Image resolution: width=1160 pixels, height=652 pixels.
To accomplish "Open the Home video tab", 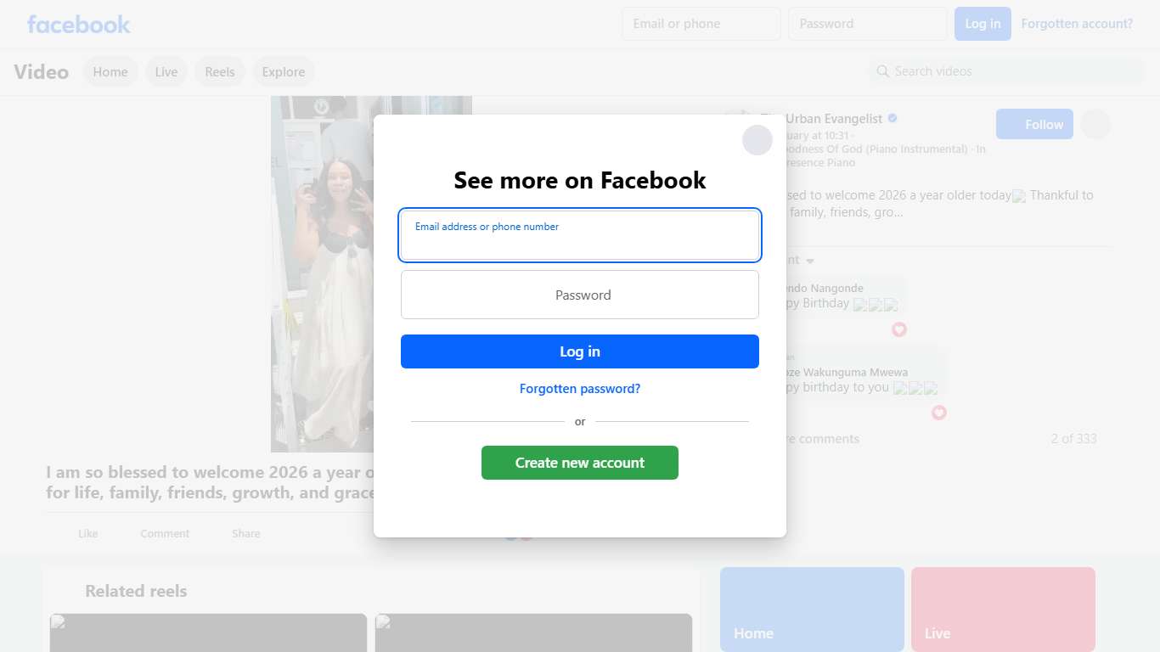I will [110, 72].
